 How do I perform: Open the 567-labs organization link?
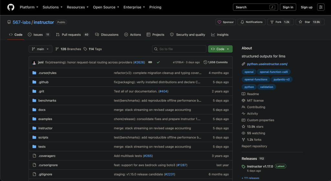(x=22, y=22)
